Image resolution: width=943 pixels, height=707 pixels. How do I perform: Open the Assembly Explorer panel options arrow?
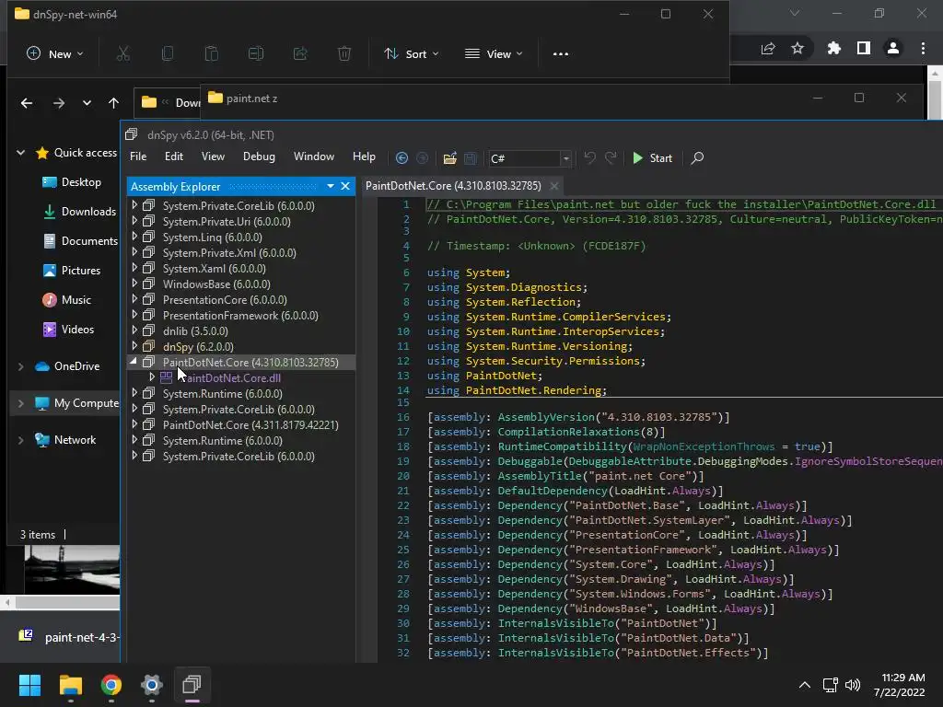coord(330,186)
